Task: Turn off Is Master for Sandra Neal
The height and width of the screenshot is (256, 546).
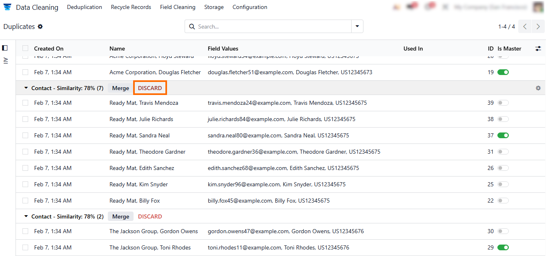Action: [503, 135]
